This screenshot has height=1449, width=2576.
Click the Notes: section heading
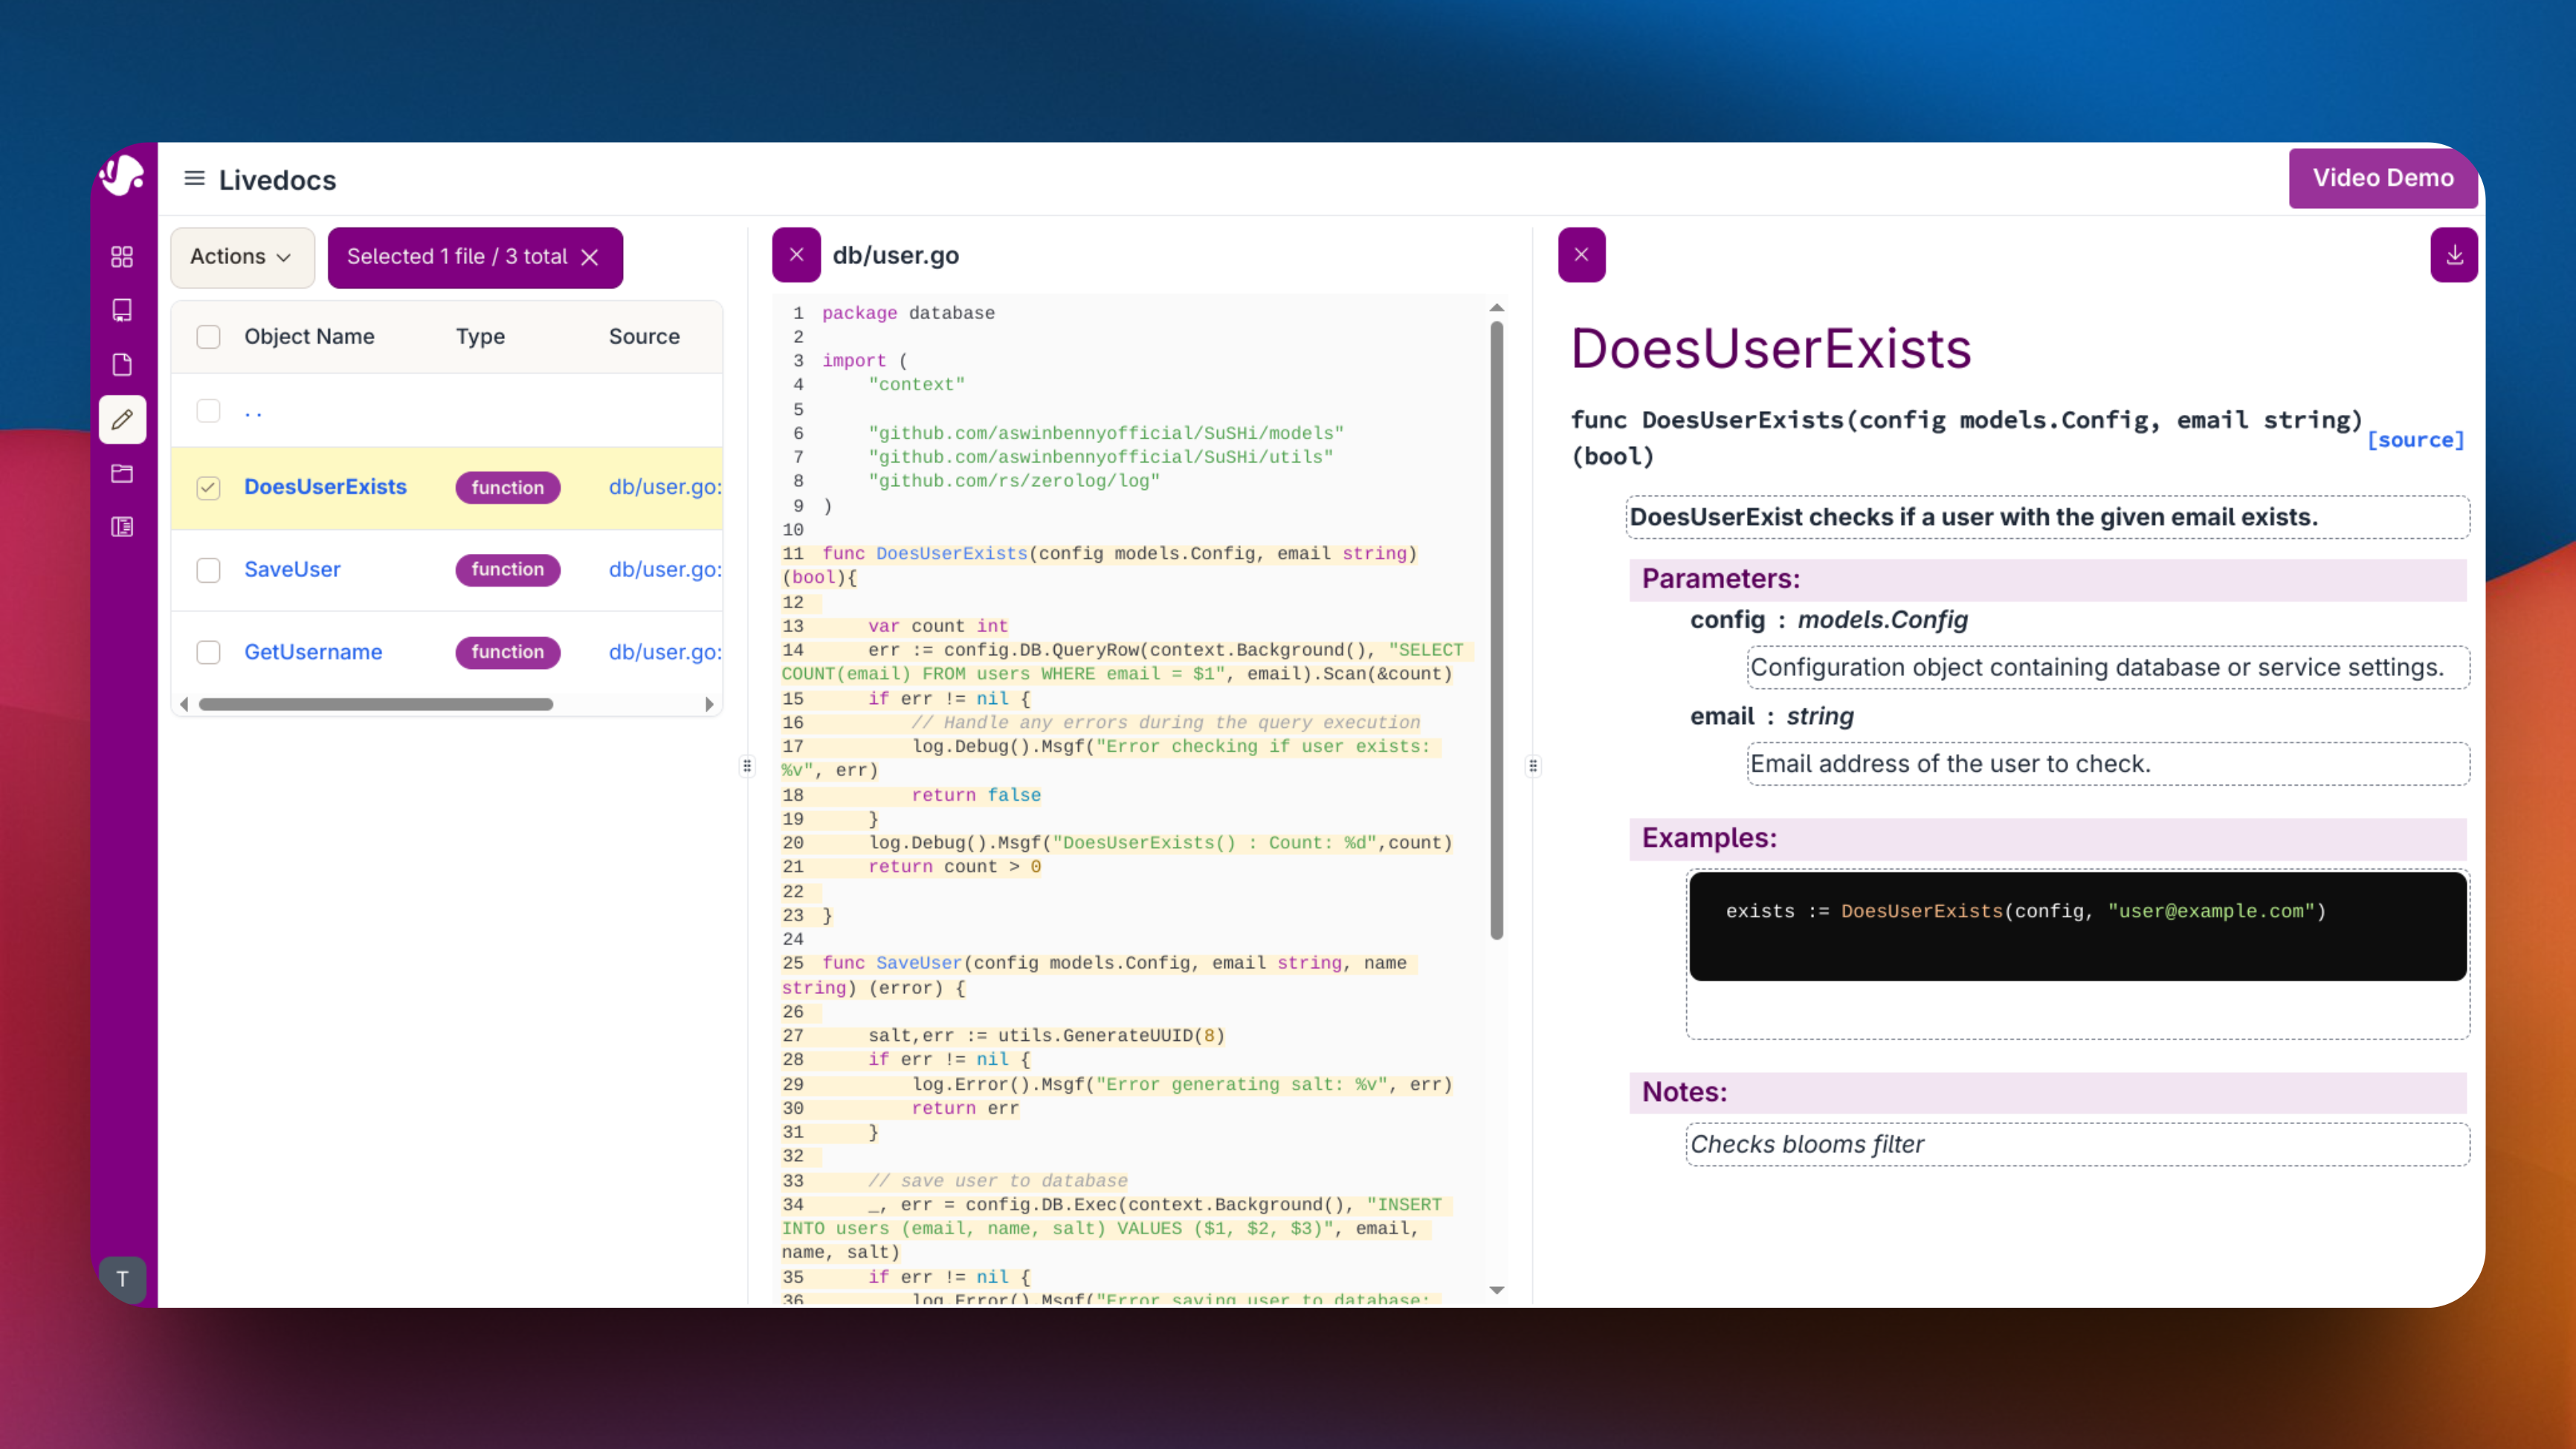point(1684,1092)
